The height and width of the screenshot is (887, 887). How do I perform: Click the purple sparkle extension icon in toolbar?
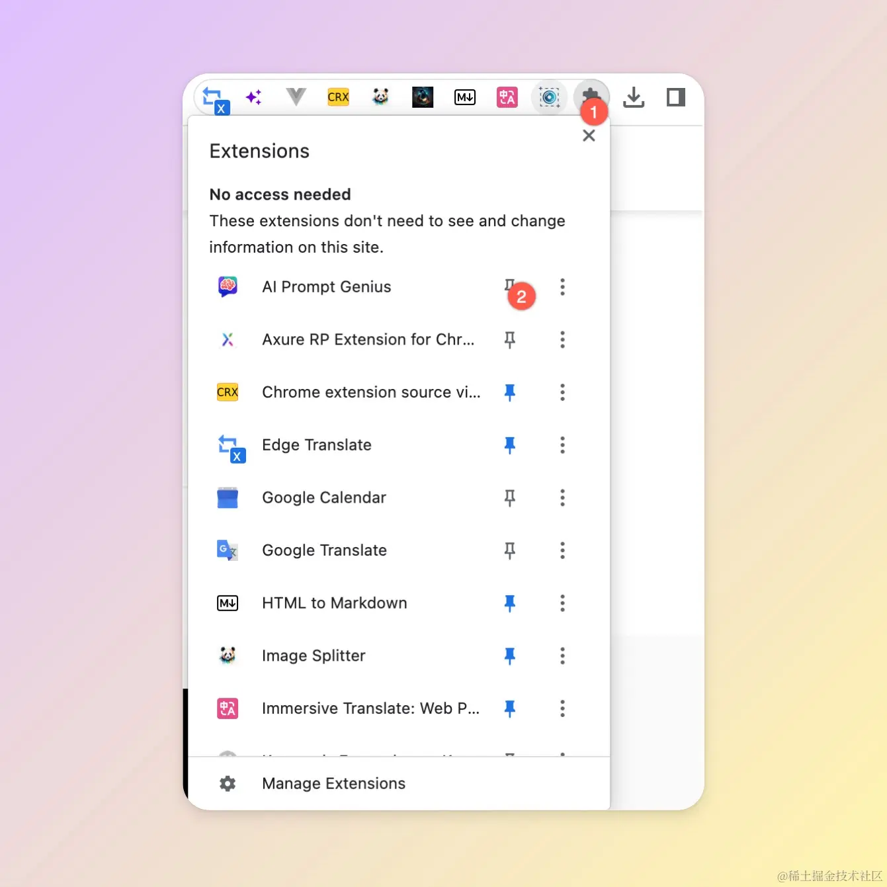[253, 97]
